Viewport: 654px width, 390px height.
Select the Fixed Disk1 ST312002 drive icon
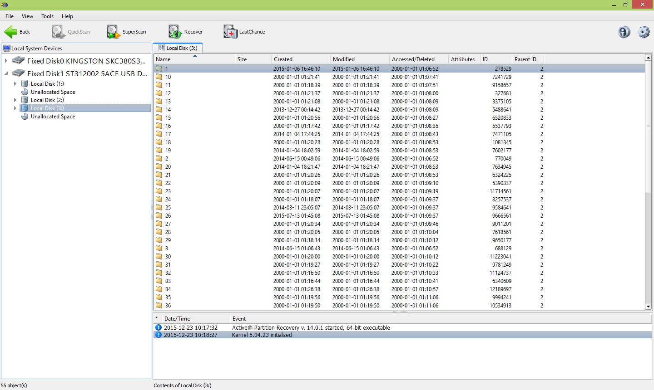click(18, 73)
